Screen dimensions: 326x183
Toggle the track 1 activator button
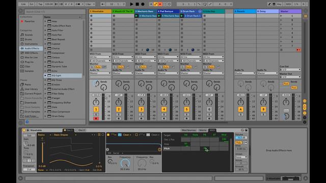pos(96,109)
